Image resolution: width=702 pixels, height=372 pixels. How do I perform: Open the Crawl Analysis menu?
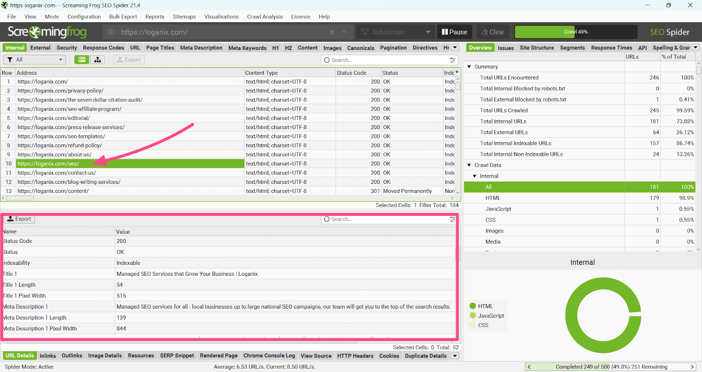(x=265, y=17)
